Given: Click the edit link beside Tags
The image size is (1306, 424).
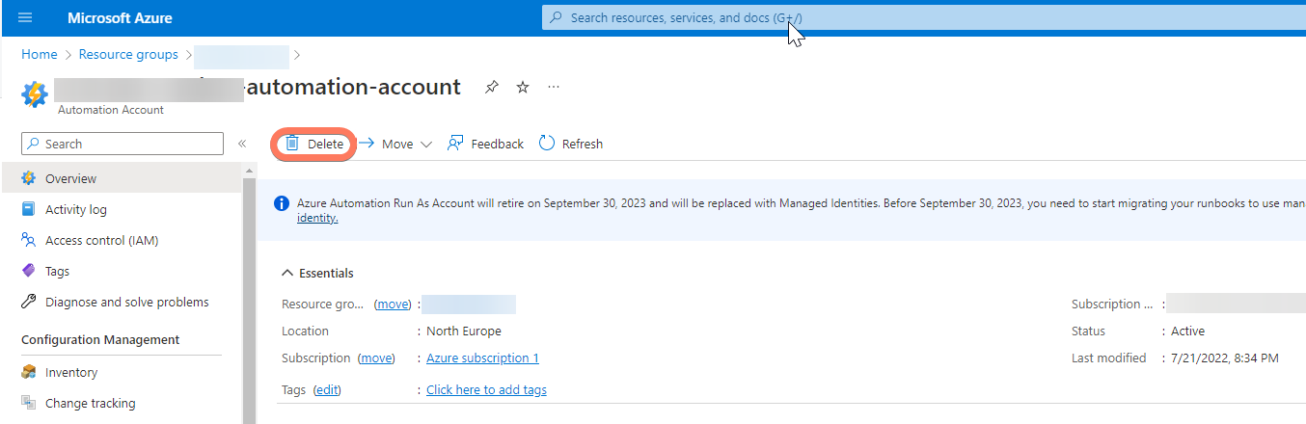Looking at the screenshot, I should tap(327, 389).
